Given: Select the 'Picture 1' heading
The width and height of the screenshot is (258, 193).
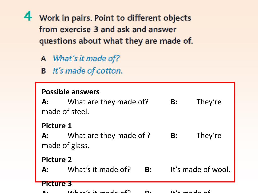Looking at the screenshot, I should coord(57,126).
